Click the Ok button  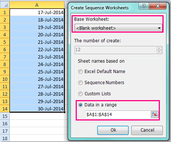coord(113,130)
